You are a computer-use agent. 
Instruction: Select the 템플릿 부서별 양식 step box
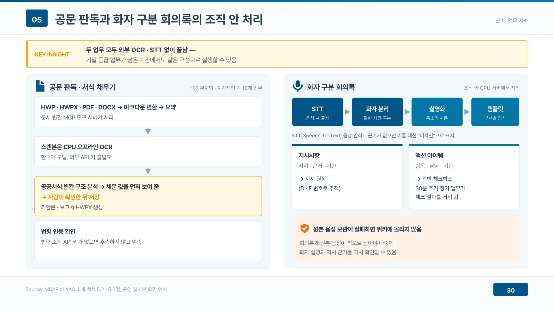tap(495, 112)
